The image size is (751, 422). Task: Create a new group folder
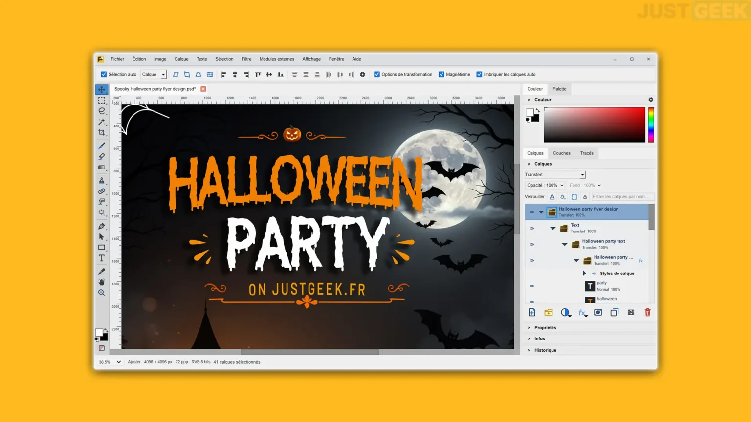549,312
